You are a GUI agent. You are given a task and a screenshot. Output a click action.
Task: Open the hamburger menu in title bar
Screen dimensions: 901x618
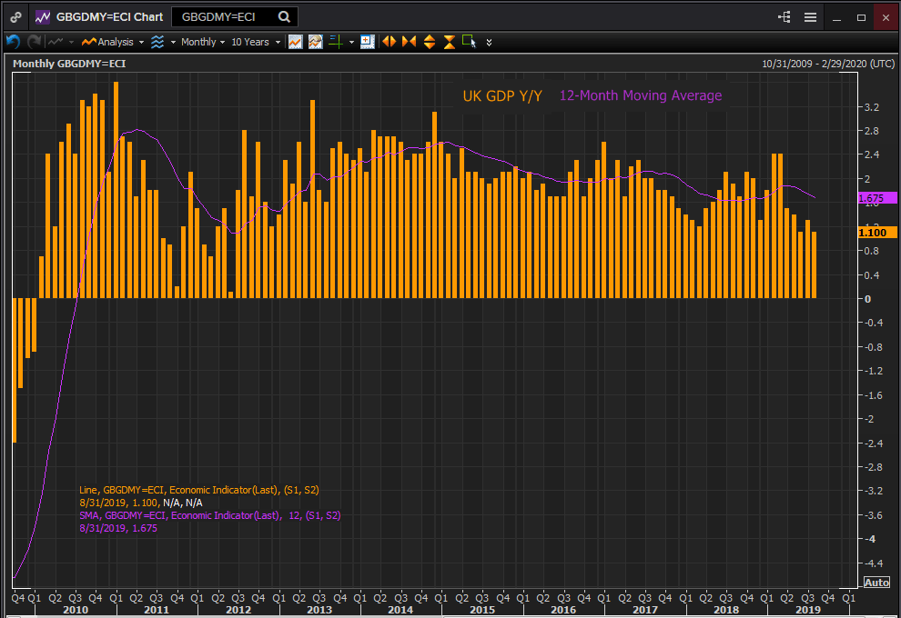(x=810, y=16)
